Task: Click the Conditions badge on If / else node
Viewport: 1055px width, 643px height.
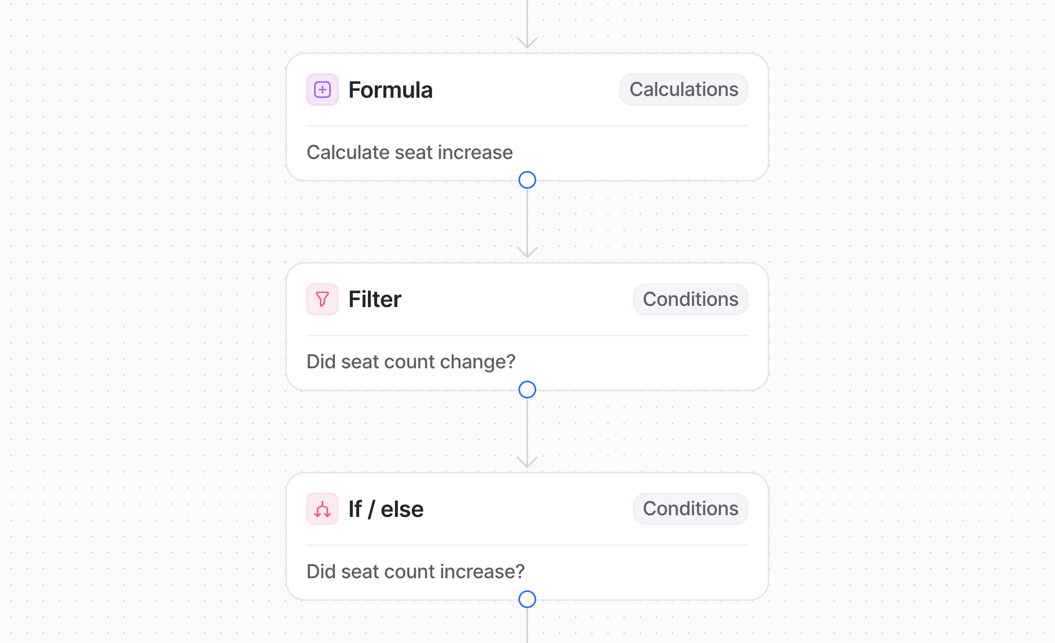Action: pyautogui.click(x=690, y=509)
